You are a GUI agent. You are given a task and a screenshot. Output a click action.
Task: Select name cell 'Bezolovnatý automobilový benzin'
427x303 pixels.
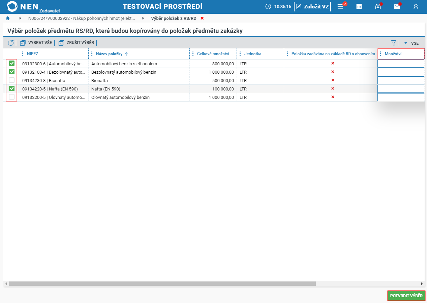[139, 72]
